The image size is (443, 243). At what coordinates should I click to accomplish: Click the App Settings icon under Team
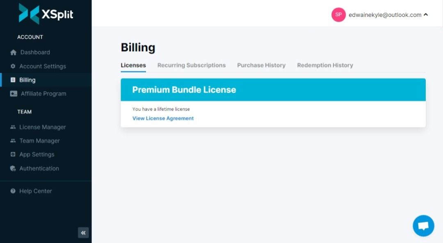[x=14, y=154]
